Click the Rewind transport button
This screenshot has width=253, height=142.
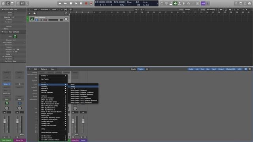60,4
